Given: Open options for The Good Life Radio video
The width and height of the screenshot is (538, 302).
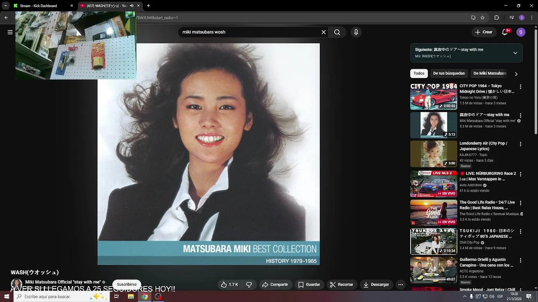Looking at the screenshot, I should point(520,203).
